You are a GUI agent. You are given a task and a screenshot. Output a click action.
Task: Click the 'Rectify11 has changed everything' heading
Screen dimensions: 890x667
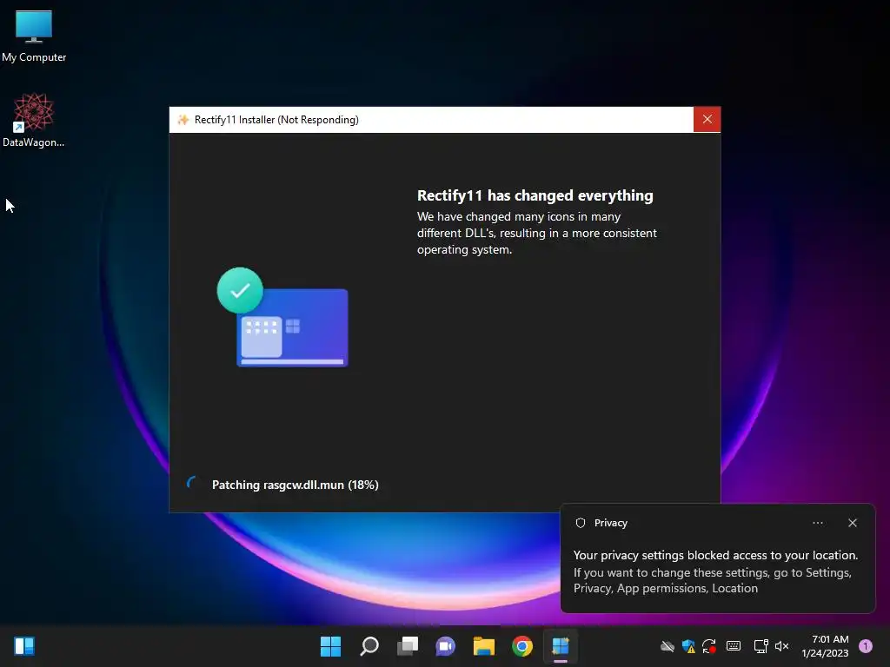[x=535, y=195]
